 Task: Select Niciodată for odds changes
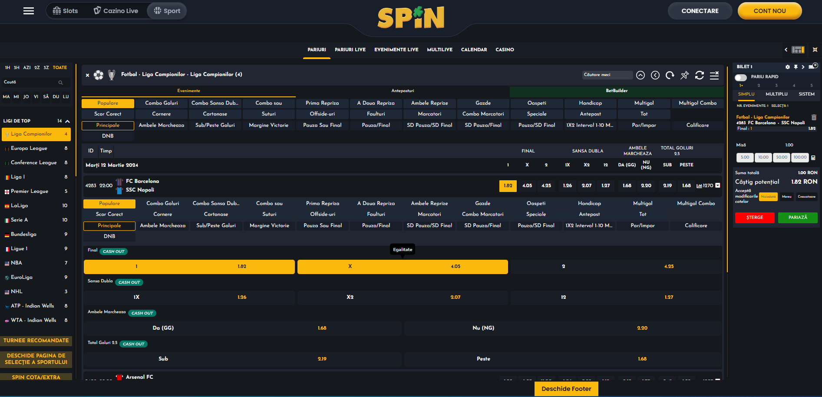pos(768,197)
